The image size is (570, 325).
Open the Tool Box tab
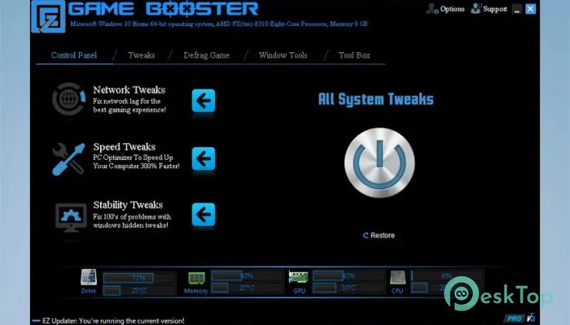coord(354,55)
